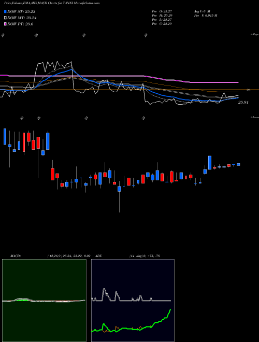Click ADX values '(14 day) 0, +78, -78'

pyautogui.click(x=145, y=256)
